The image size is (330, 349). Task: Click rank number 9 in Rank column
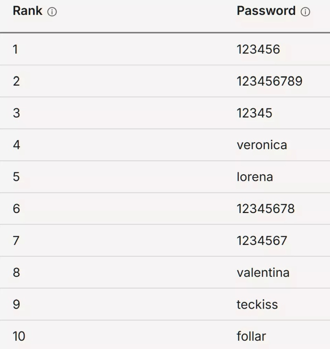(16, 304)
